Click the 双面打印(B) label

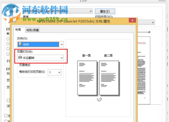click(25, 51)
